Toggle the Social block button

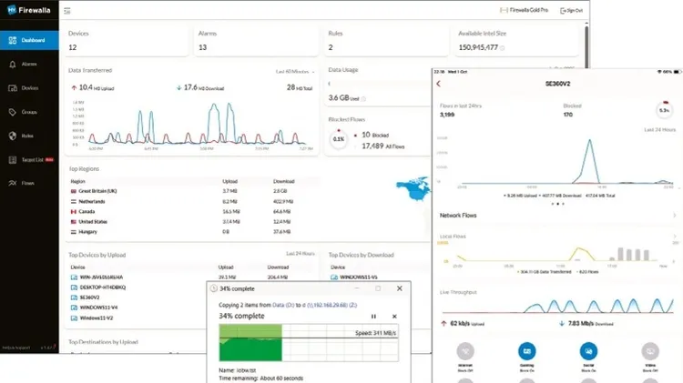pos(588,351)
